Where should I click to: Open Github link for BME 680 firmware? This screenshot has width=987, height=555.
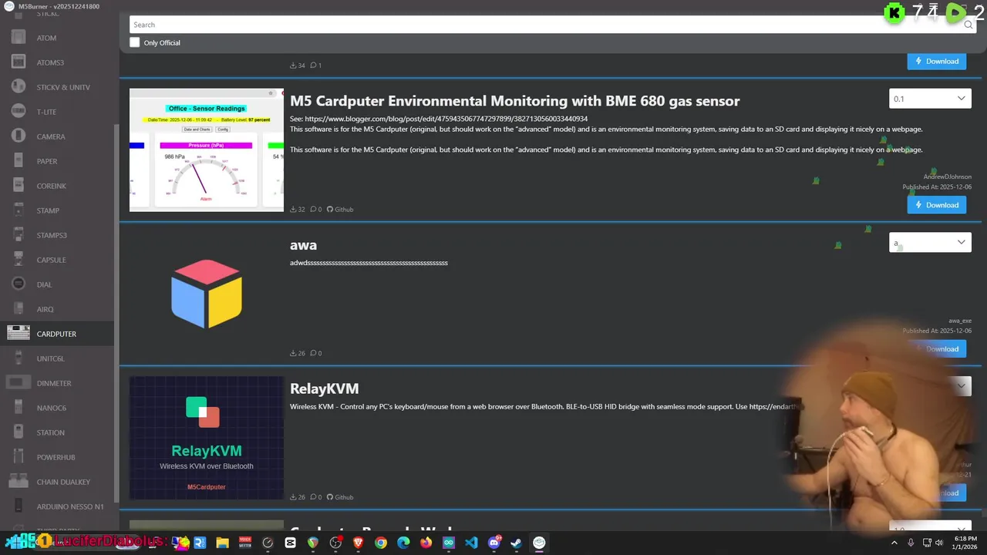(340, 209)
